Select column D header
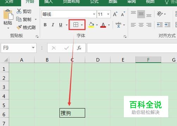This screenshot has height=126, width=177. [x=98, y=60]
